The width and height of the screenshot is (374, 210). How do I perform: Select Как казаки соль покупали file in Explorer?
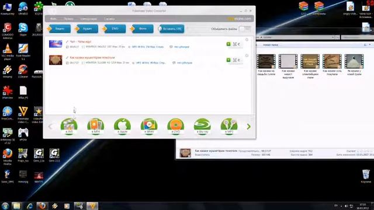pos(332,65)
